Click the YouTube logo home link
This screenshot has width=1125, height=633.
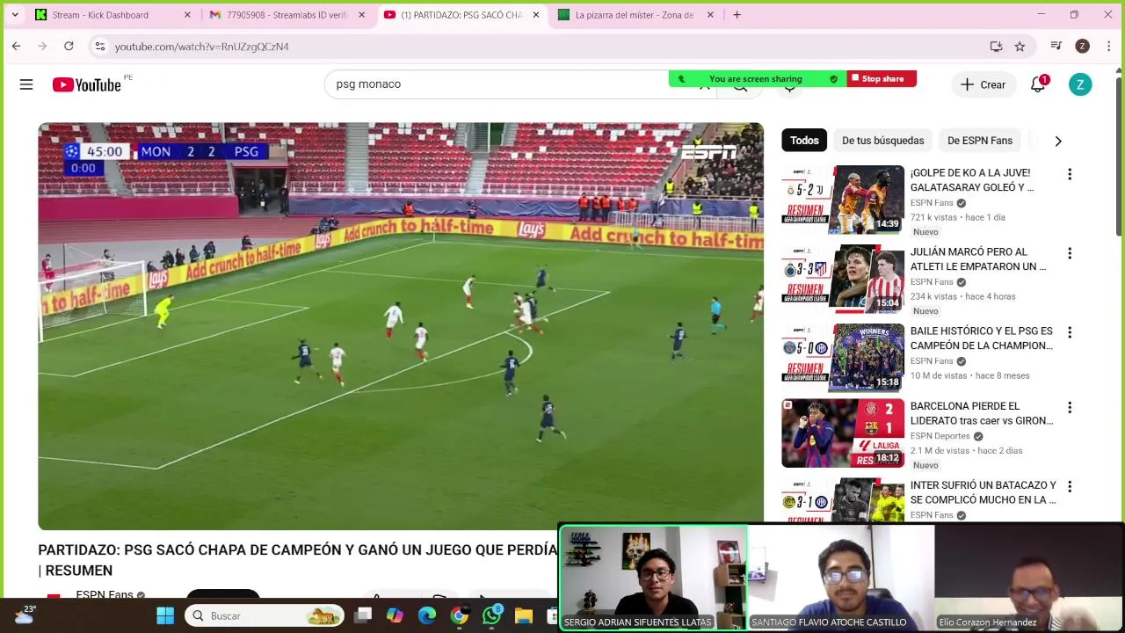[x=86, y=84]
